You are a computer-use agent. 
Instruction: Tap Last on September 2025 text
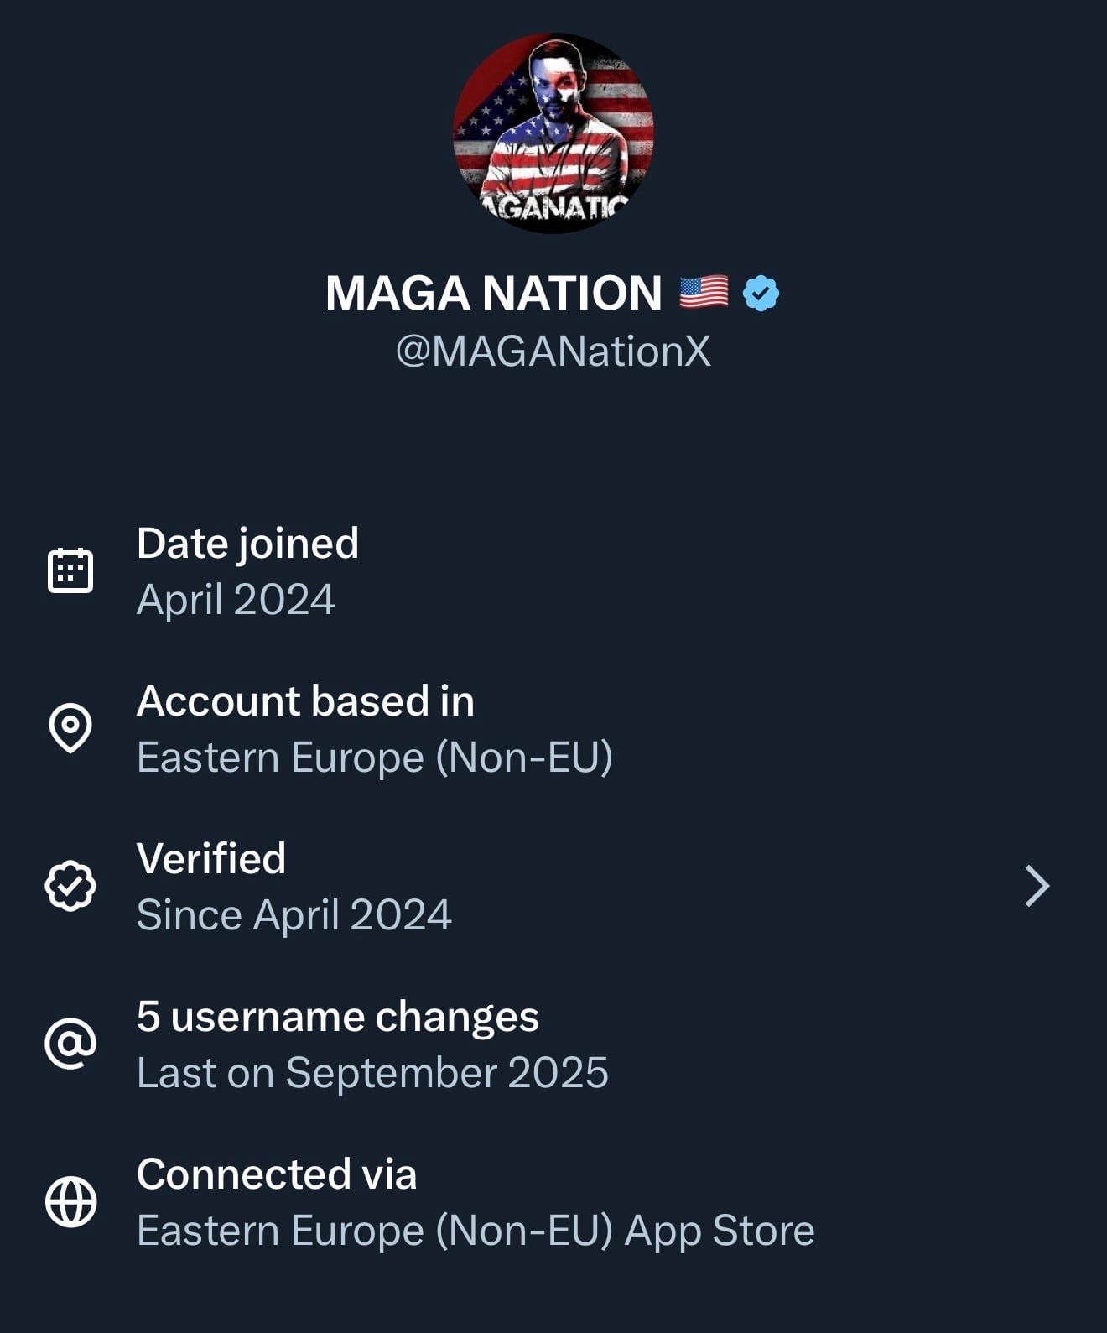372,1073
